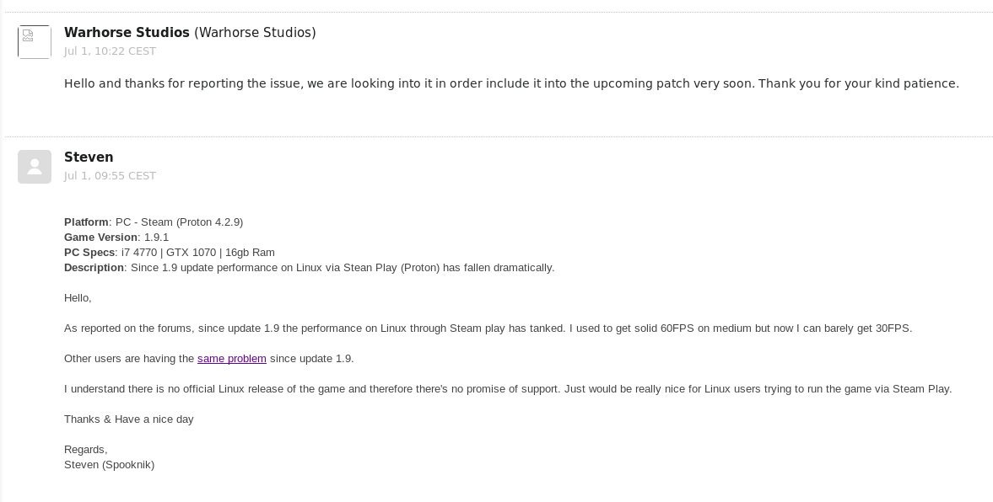This screenshot has width=993, height=502.
Task: Click the bold Description label
Action: tap(94, 268)
